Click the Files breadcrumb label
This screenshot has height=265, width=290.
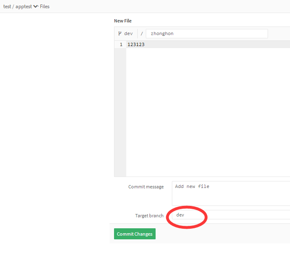point(44,7)
